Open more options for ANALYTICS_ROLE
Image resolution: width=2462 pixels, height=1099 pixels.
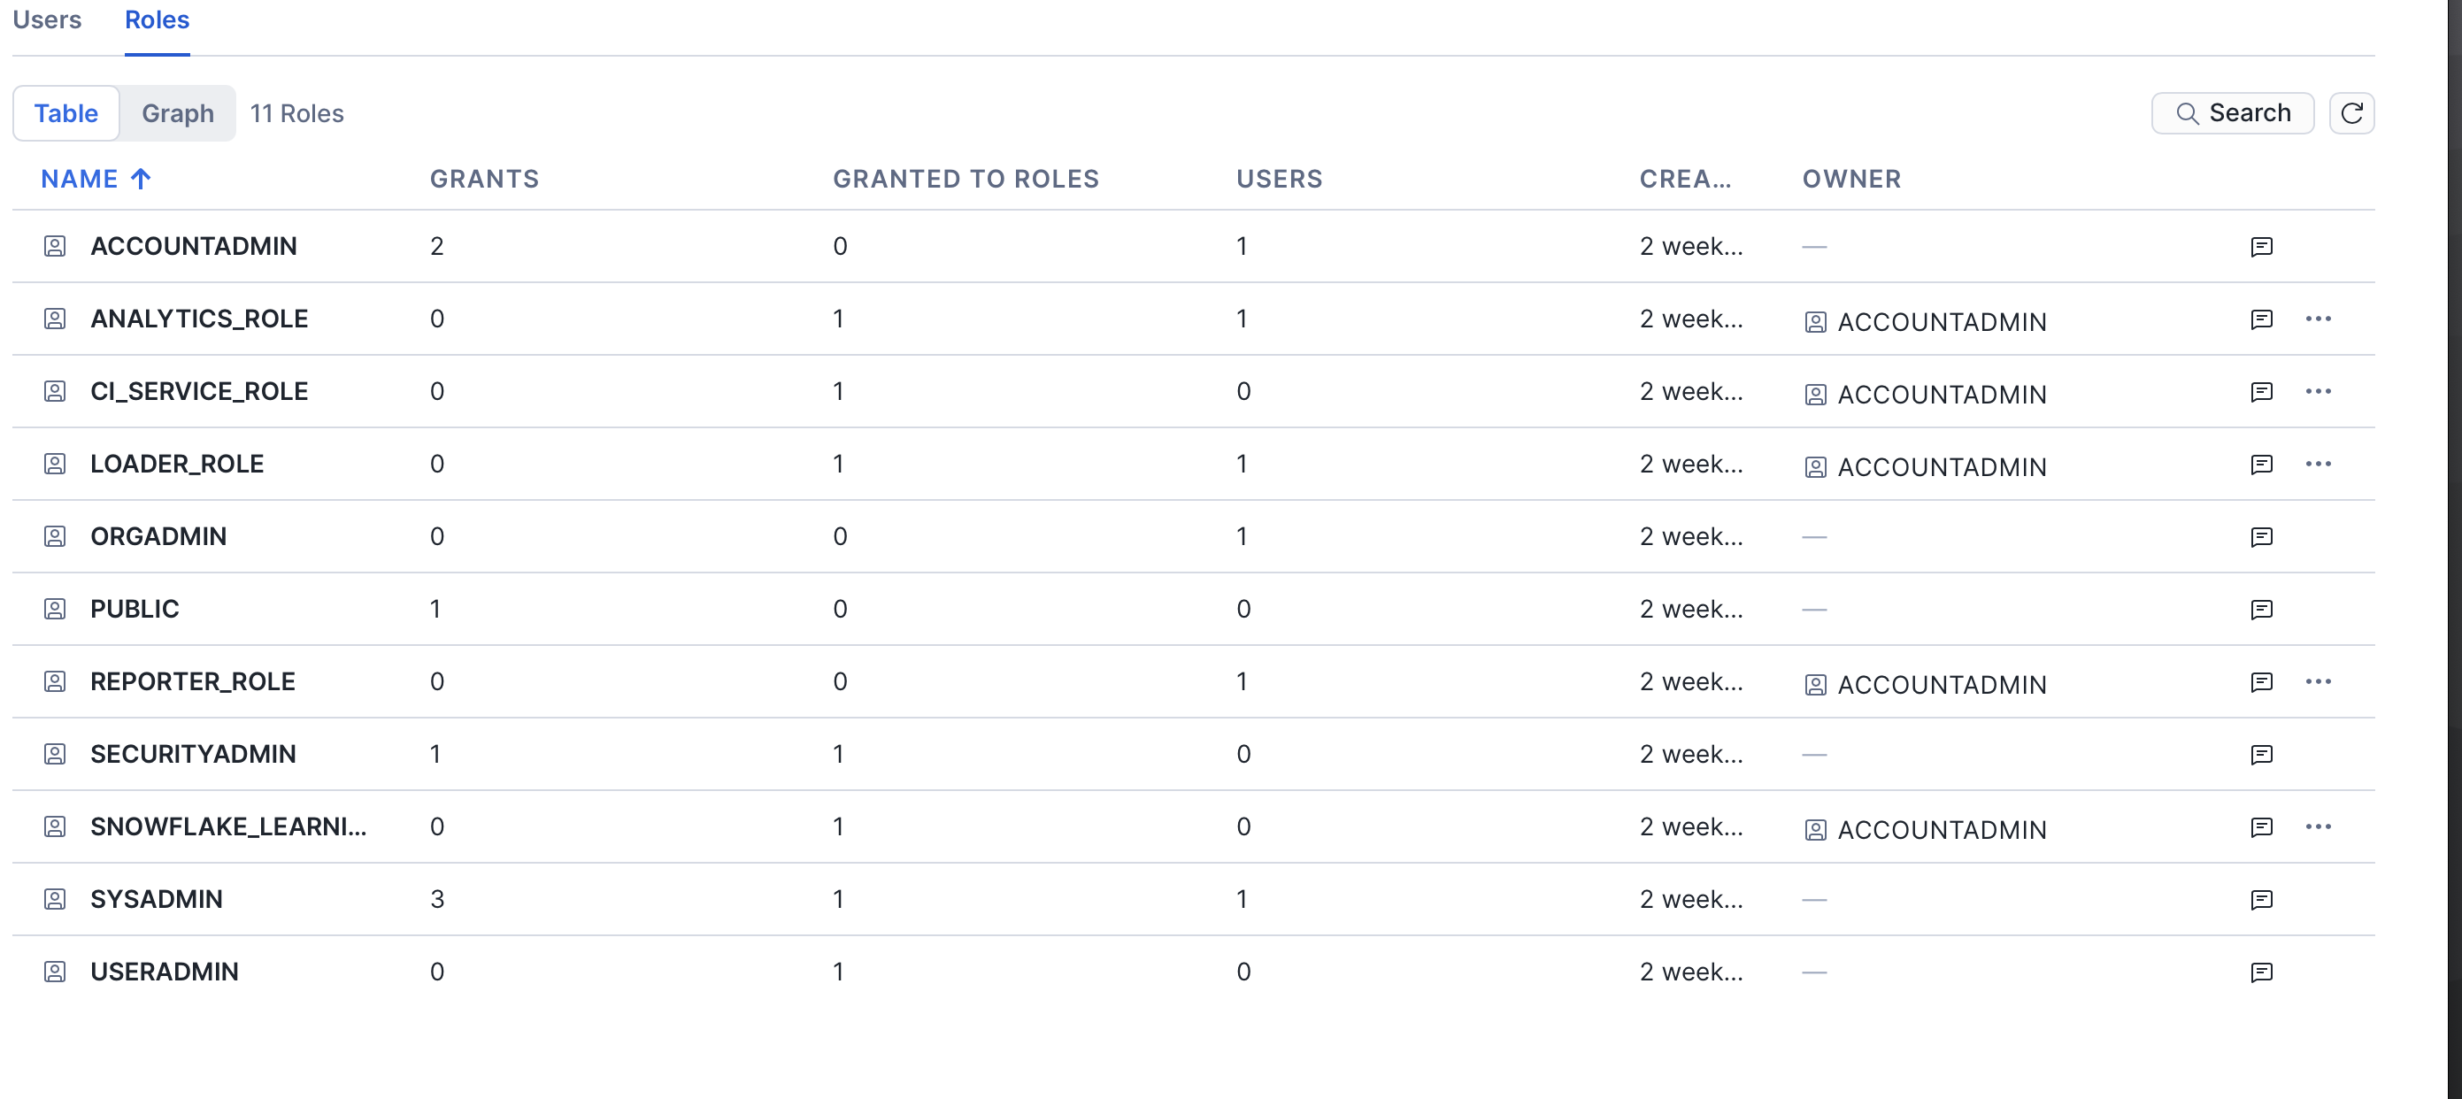(2318, 319)
